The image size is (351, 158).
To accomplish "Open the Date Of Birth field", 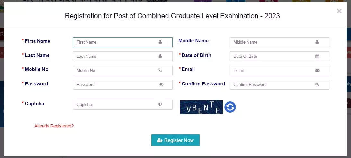I will point(280,56).
